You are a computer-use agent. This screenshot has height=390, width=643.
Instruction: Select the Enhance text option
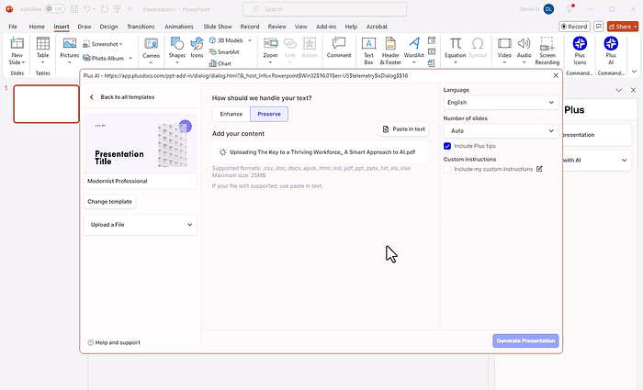click(231, 114)
